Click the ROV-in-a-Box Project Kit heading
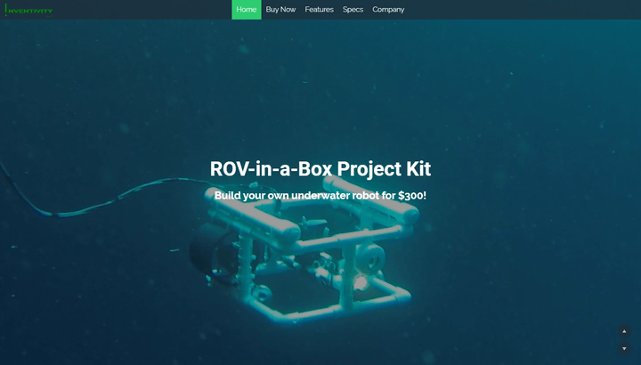Viewport: 641px width, 365px height. click(x=320, y=169)
